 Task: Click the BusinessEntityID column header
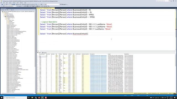tap(42, 54)
